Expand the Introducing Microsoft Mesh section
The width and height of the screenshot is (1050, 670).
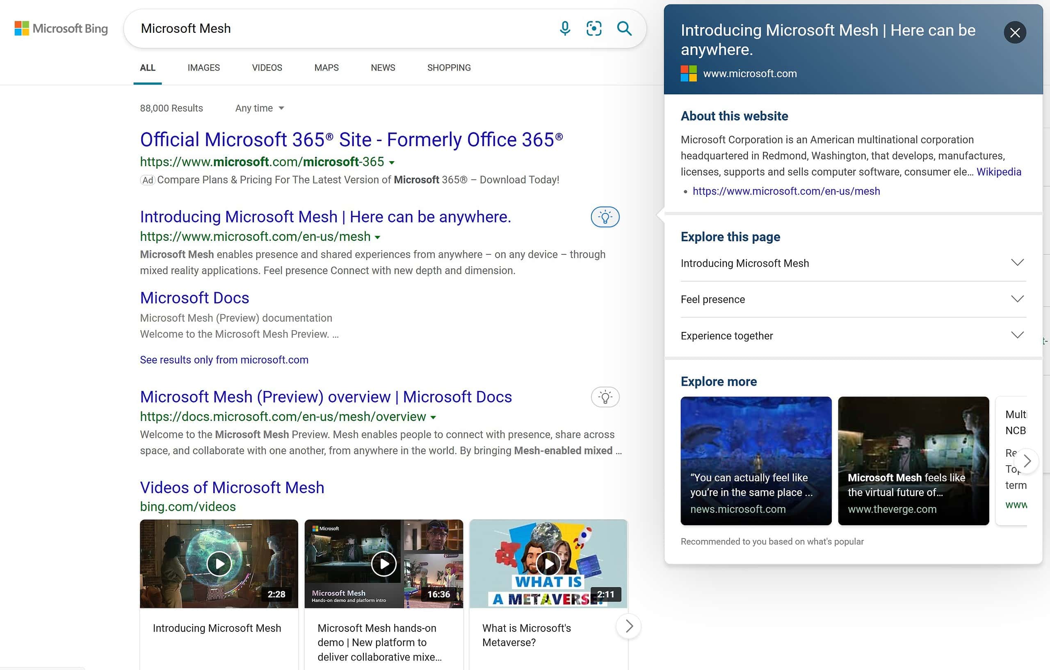coord(853,263)
